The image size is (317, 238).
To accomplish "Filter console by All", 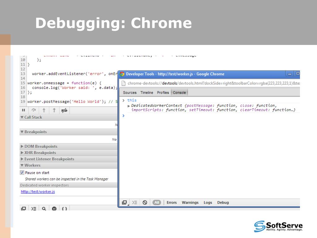I will [x=157, y=202].
